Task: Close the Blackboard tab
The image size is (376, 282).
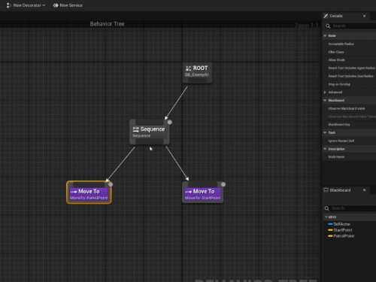Action: coord(364,190)
